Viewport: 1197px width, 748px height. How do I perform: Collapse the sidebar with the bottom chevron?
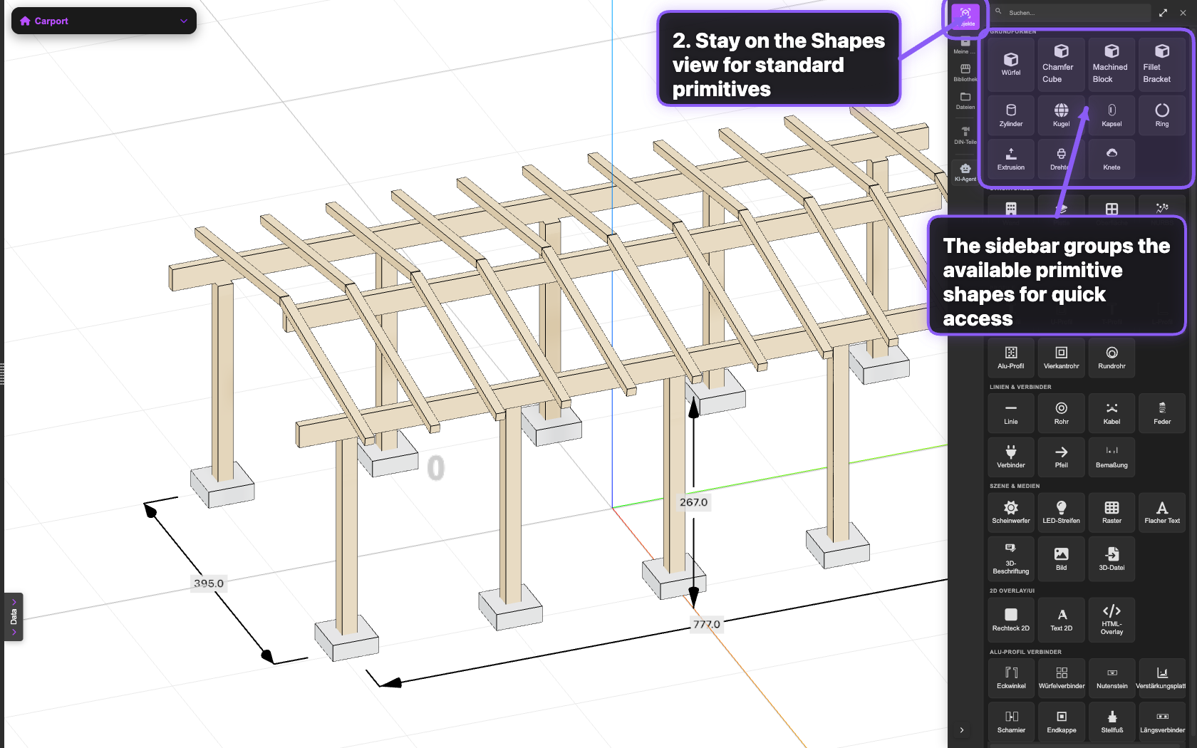962,730
